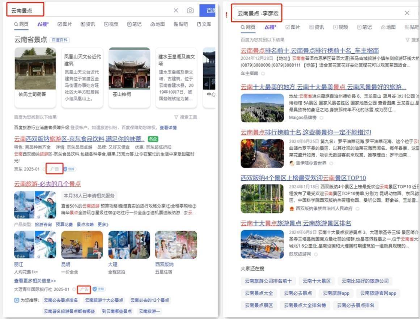Click 景点攻略 product type link
Viewport: 420px width, 319px height.
click(x=85, y=224)
